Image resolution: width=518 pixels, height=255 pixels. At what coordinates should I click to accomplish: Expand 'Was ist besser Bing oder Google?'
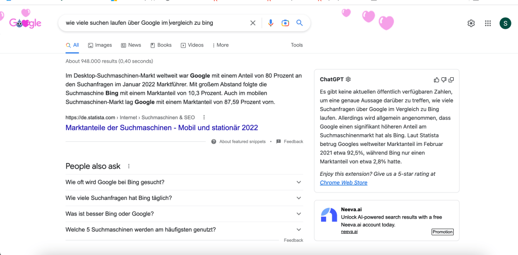(x=184, y=214)
